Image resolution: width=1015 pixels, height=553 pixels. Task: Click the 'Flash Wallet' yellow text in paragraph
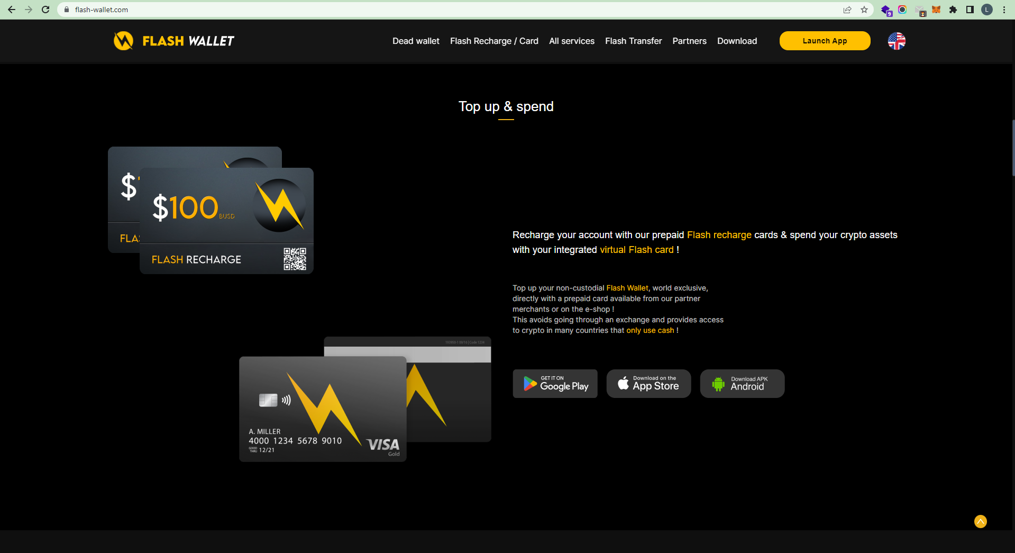click(627, 288)
